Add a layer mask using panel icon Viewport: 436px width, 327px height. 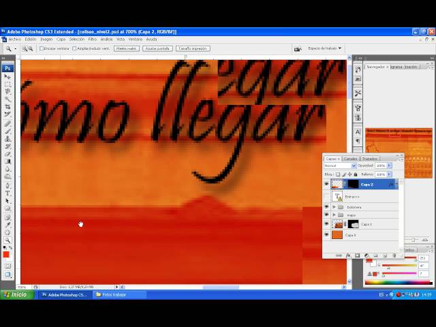click(357, 255)
